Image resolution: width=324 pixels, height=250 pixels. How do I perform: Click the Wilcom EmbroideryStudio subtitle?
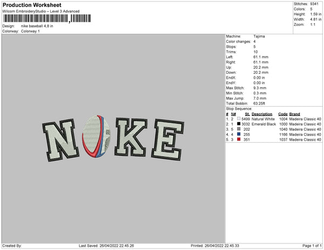[x=41, y=11]
